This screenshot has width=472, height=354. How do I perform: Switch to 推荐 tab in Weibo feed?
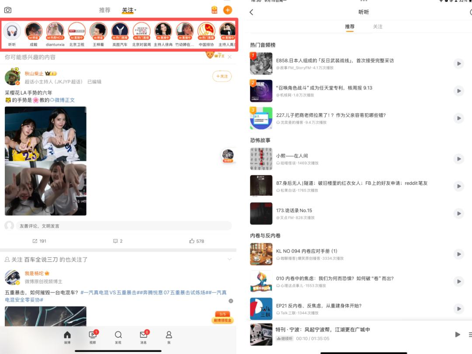click(105, 10)
